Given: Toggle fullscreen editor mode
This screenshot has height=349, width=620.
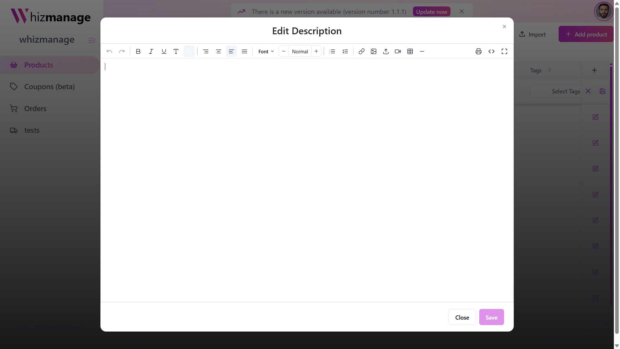Looking at the screenshot, I should [x=504, y=51].
